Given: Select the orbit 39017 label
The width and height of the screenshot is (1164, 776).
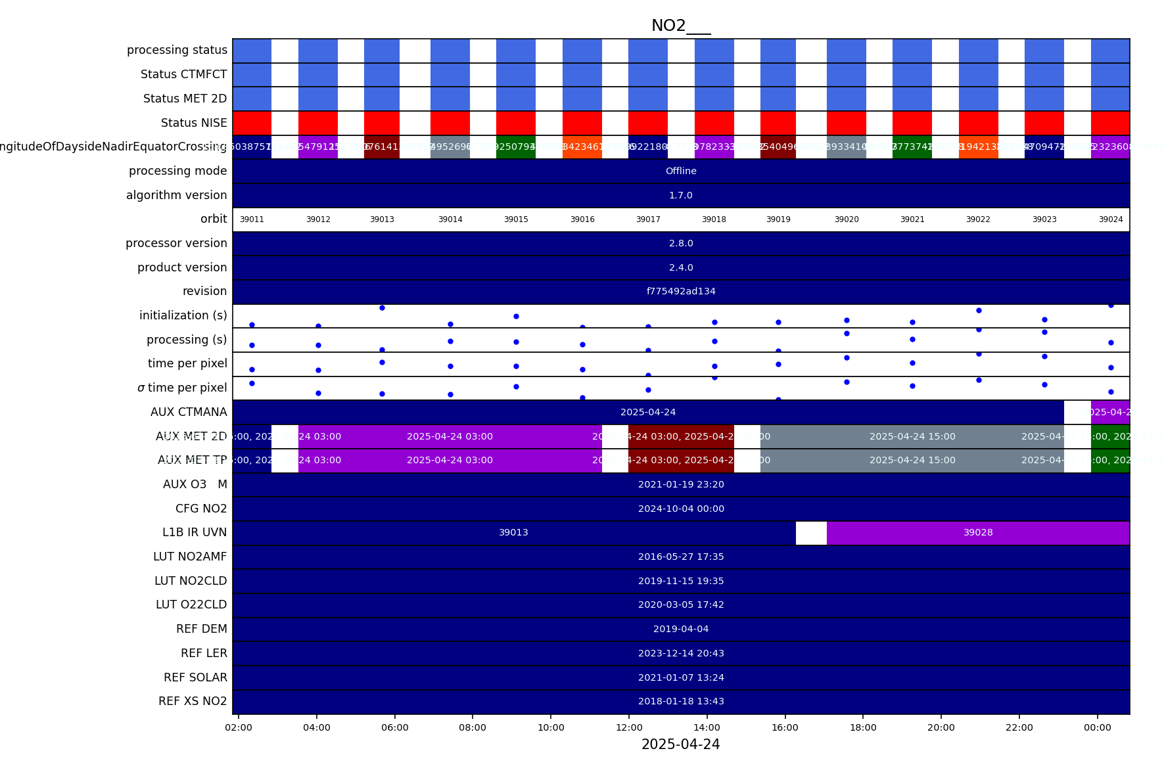Looking at the screenshot, I should [648, 219].
